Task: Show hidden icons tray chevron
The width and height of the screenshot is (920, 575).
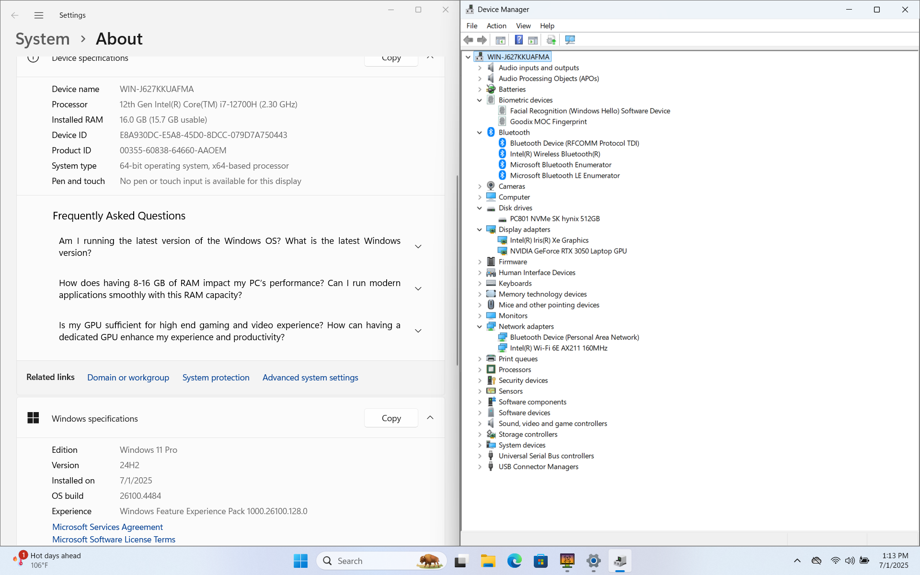Action: coord(797,561)
